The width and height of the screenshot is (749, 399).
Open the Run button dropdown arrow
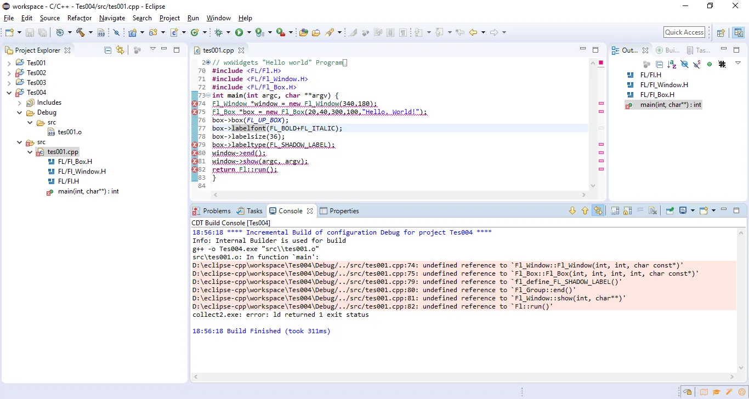pyautogui.click(x=249, y=32)
